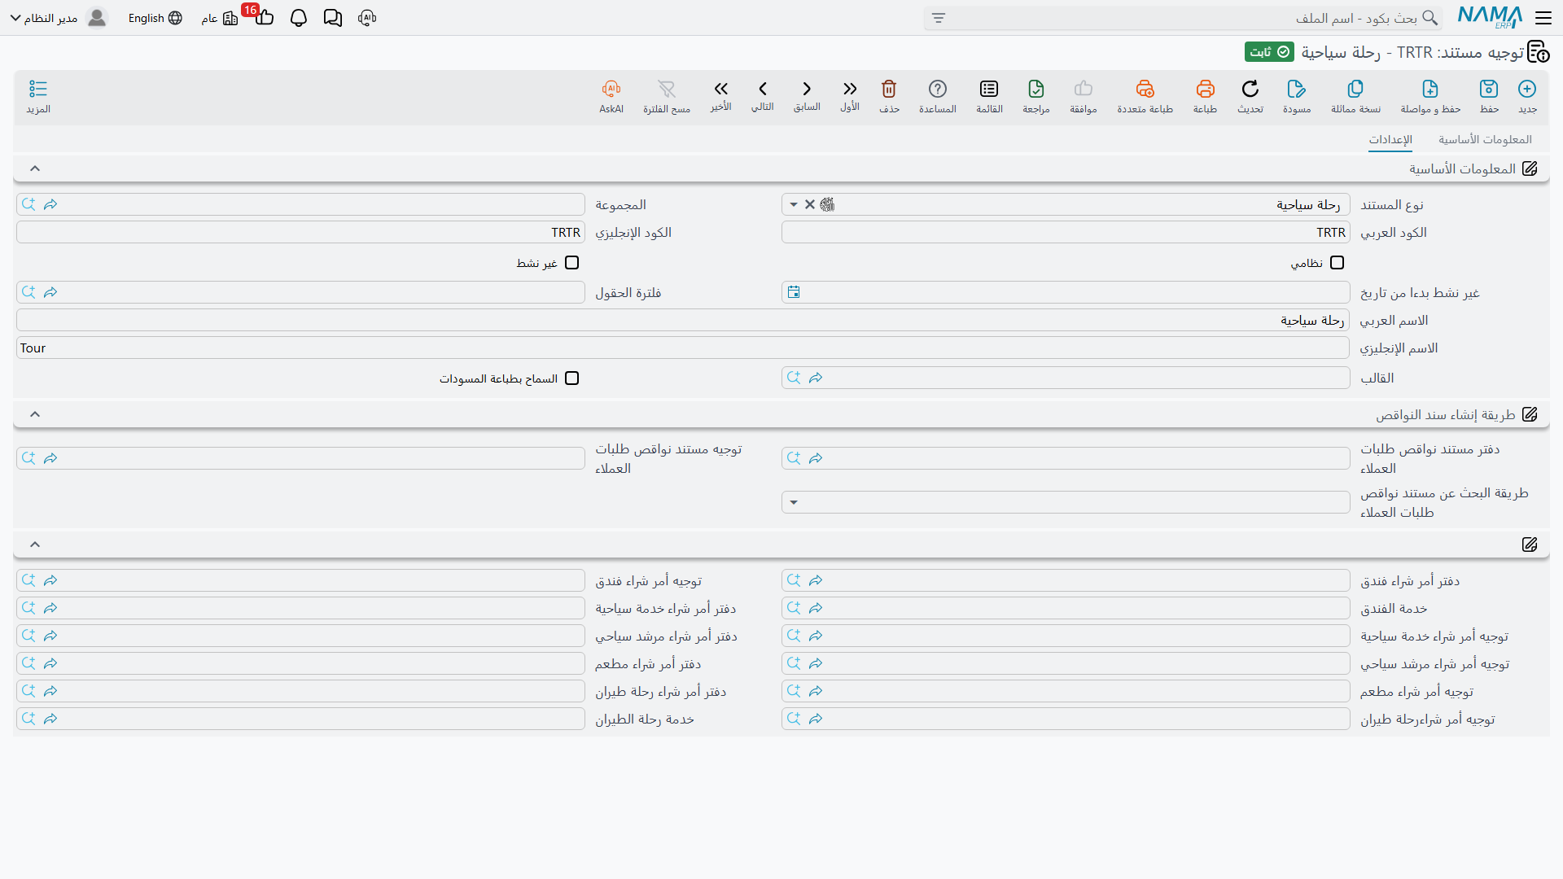Collapse the untitled third section
Screen dimensions: 1563x879
[35, 544]
